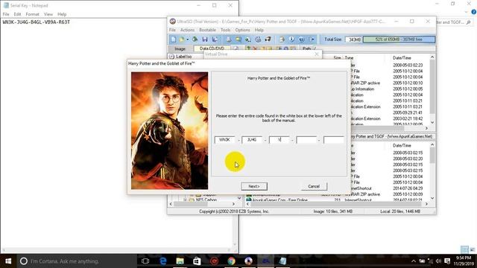This screenshot has height=268, width=477.
Task: Open the File menu in UltraISO
Action: (x=172, y=30)
